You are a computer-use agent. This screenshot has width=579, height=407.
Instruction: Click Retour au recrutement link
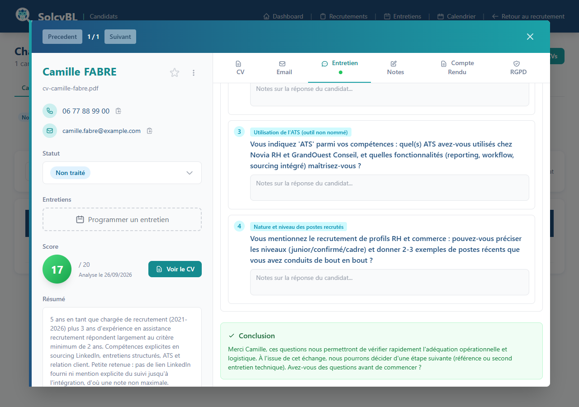pyautogui.click(x=528, y=16)
